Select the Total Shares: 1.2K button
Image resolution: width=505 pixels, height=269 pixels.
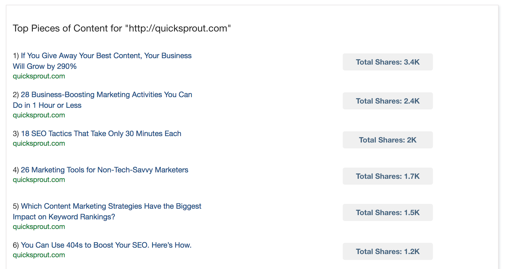point(388,252)
